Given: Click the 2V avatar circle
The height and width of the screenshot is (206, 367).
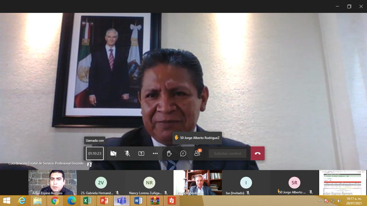Looking at the screenshot, I should 101,182.
